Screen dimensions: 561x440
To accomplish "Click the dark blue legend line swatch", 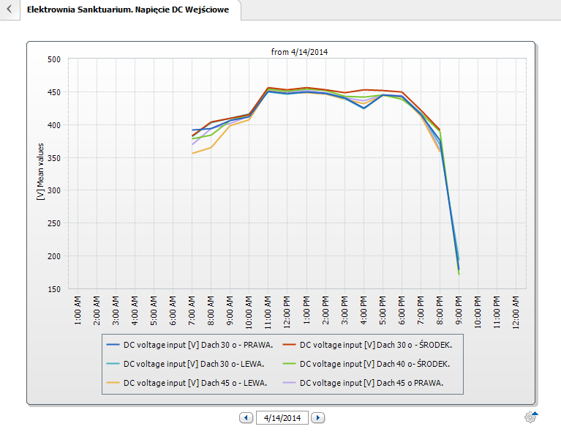I will click(113, 345).
